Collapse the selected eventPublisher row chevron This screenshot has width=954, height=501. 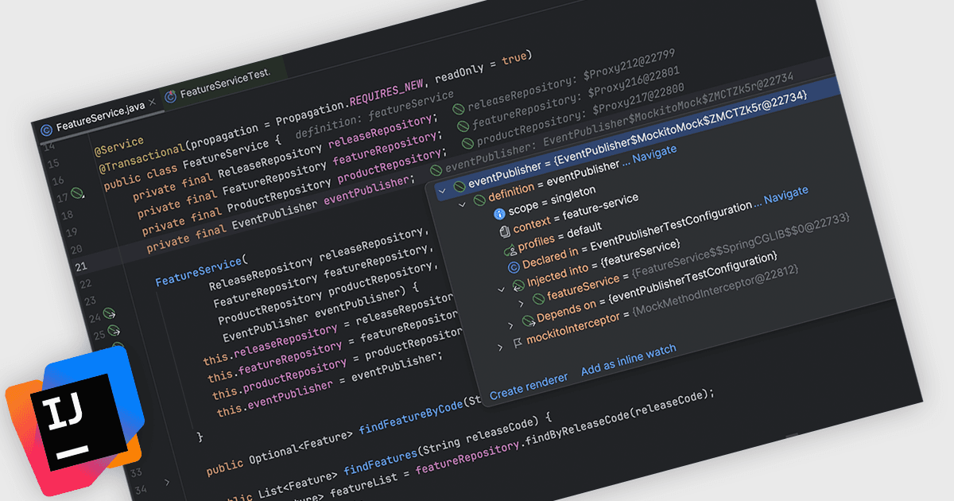441,191
